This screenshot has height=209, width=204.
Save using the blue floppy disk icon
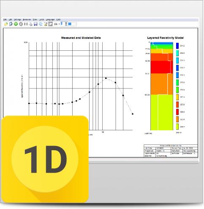35,24
